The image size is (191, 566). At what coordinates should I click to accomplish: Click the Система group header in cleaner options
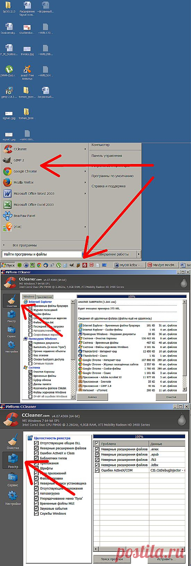tap(34, 367)
